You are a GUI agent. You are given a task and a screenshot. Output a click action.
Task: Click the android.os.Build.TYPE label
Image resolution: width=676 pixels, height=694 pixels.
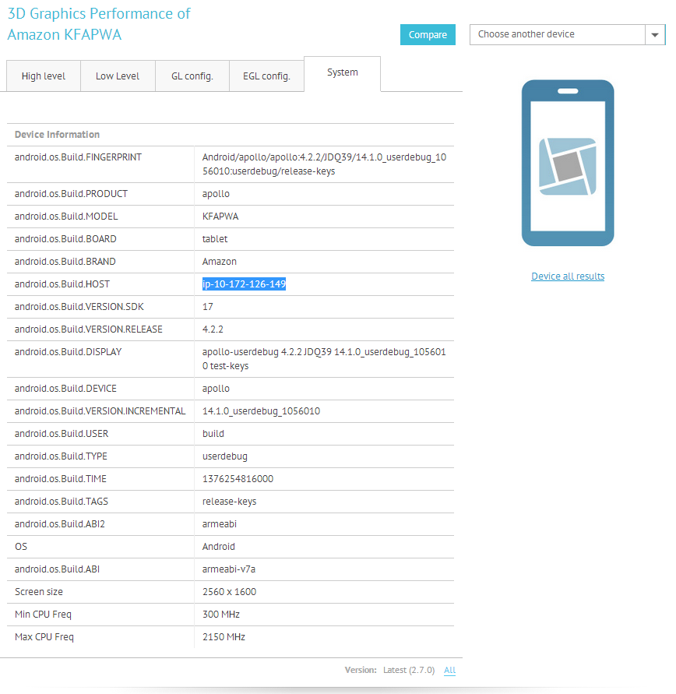pyautogui.click(x=61, y=456)
